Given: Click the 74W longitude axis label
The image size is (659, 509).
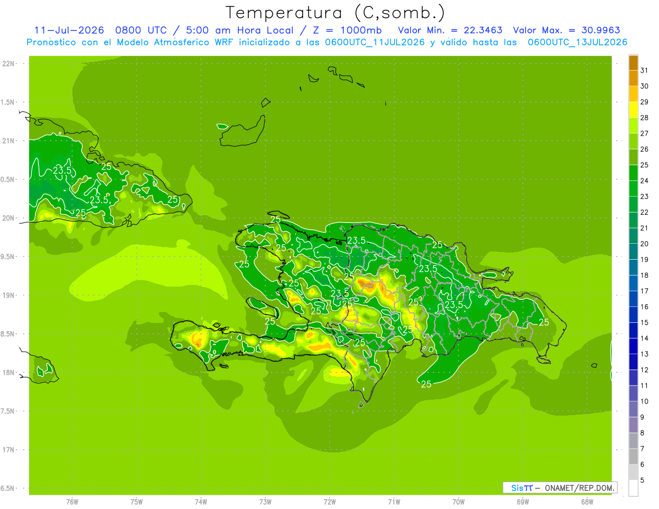Looking at the screenshot, I should pyautogui.click(x=201, y=502).
